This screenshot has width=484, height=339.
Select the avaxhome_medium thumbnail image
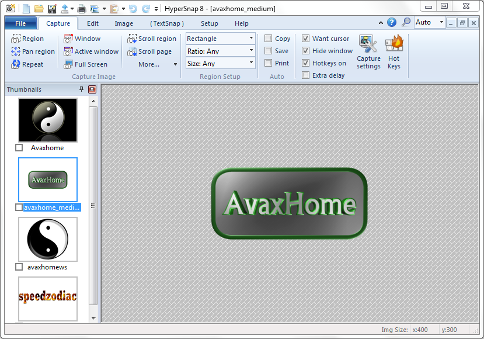[x=48, y=179]
